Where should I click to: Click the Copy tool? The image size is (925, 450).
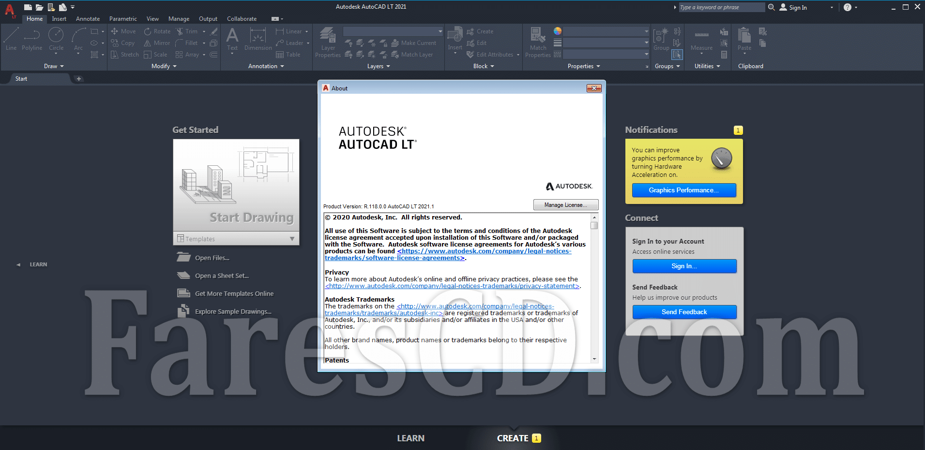coord(123,43)
